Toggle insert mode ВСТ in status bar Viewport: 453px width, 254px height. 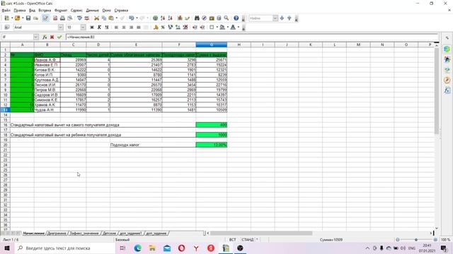(x=233, y=240)
